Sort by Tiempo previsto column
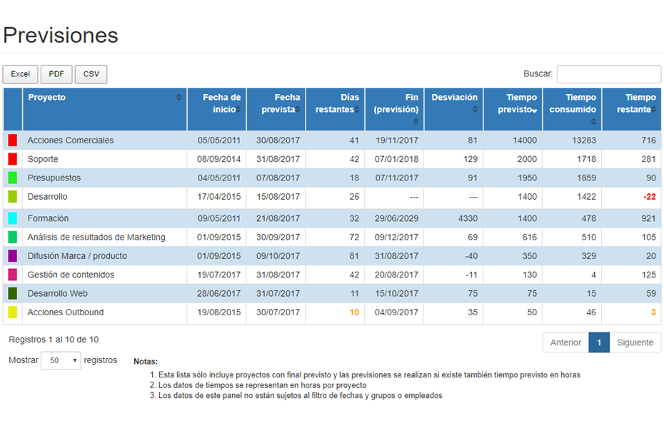Image resolution: width=664 pixels, height=428 pixels. click(x=512, y=103)
